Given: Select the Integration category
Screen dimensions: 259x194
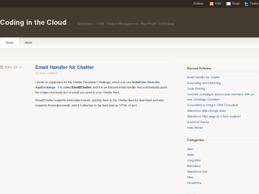Looking at the screenshot, I should pyautogui.click(x=194, y=160).
